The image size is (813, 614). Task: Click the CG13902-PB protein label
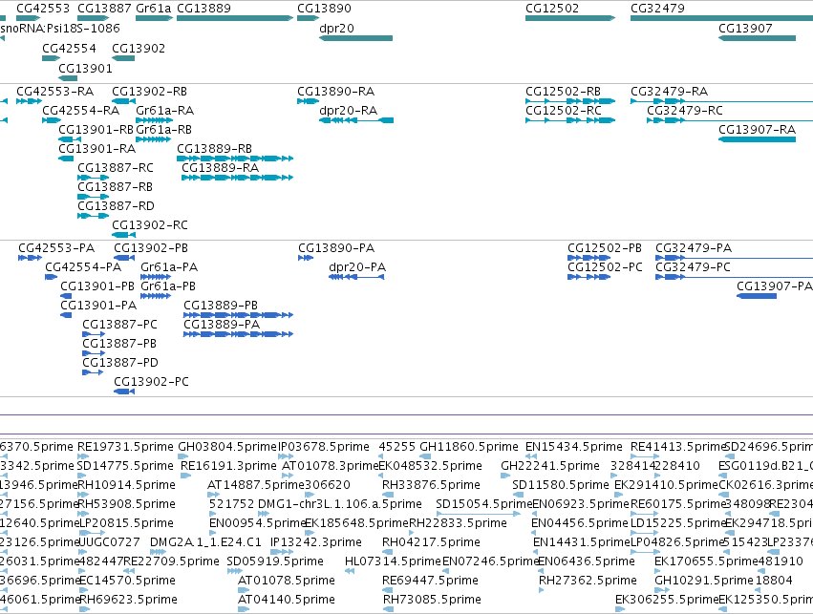[x=151, y=248]
